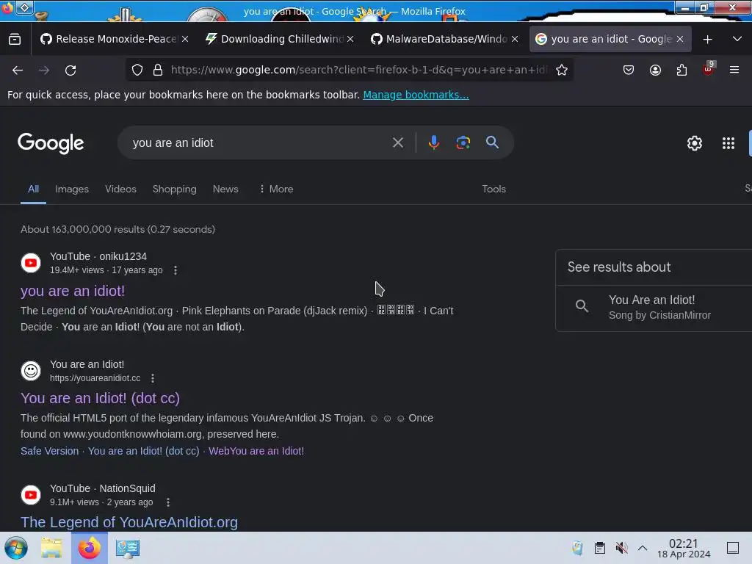752x564 pixels.
Task: Open 'WebYou are an Idiot!' sitelink
Action: tap(256, 451)
